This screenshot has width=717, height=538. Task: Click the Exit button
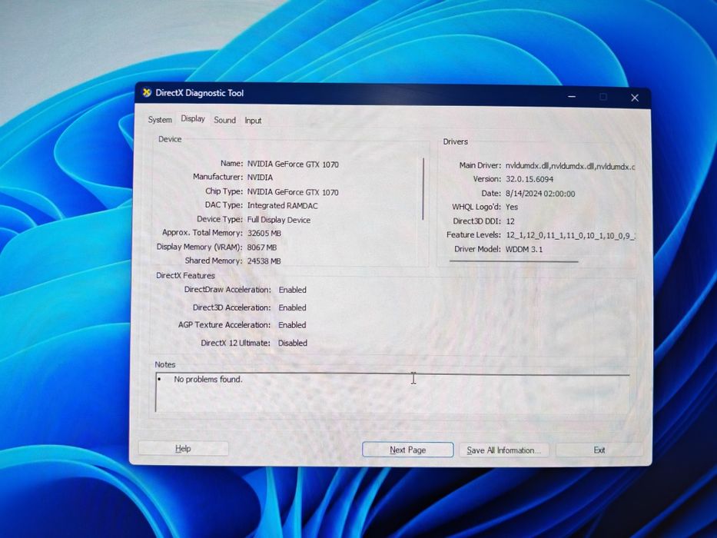coord(599,450)
